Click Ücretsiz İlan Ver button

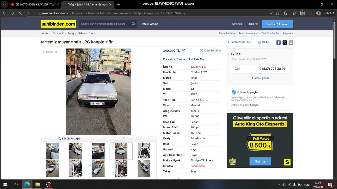tap(277, 24)
